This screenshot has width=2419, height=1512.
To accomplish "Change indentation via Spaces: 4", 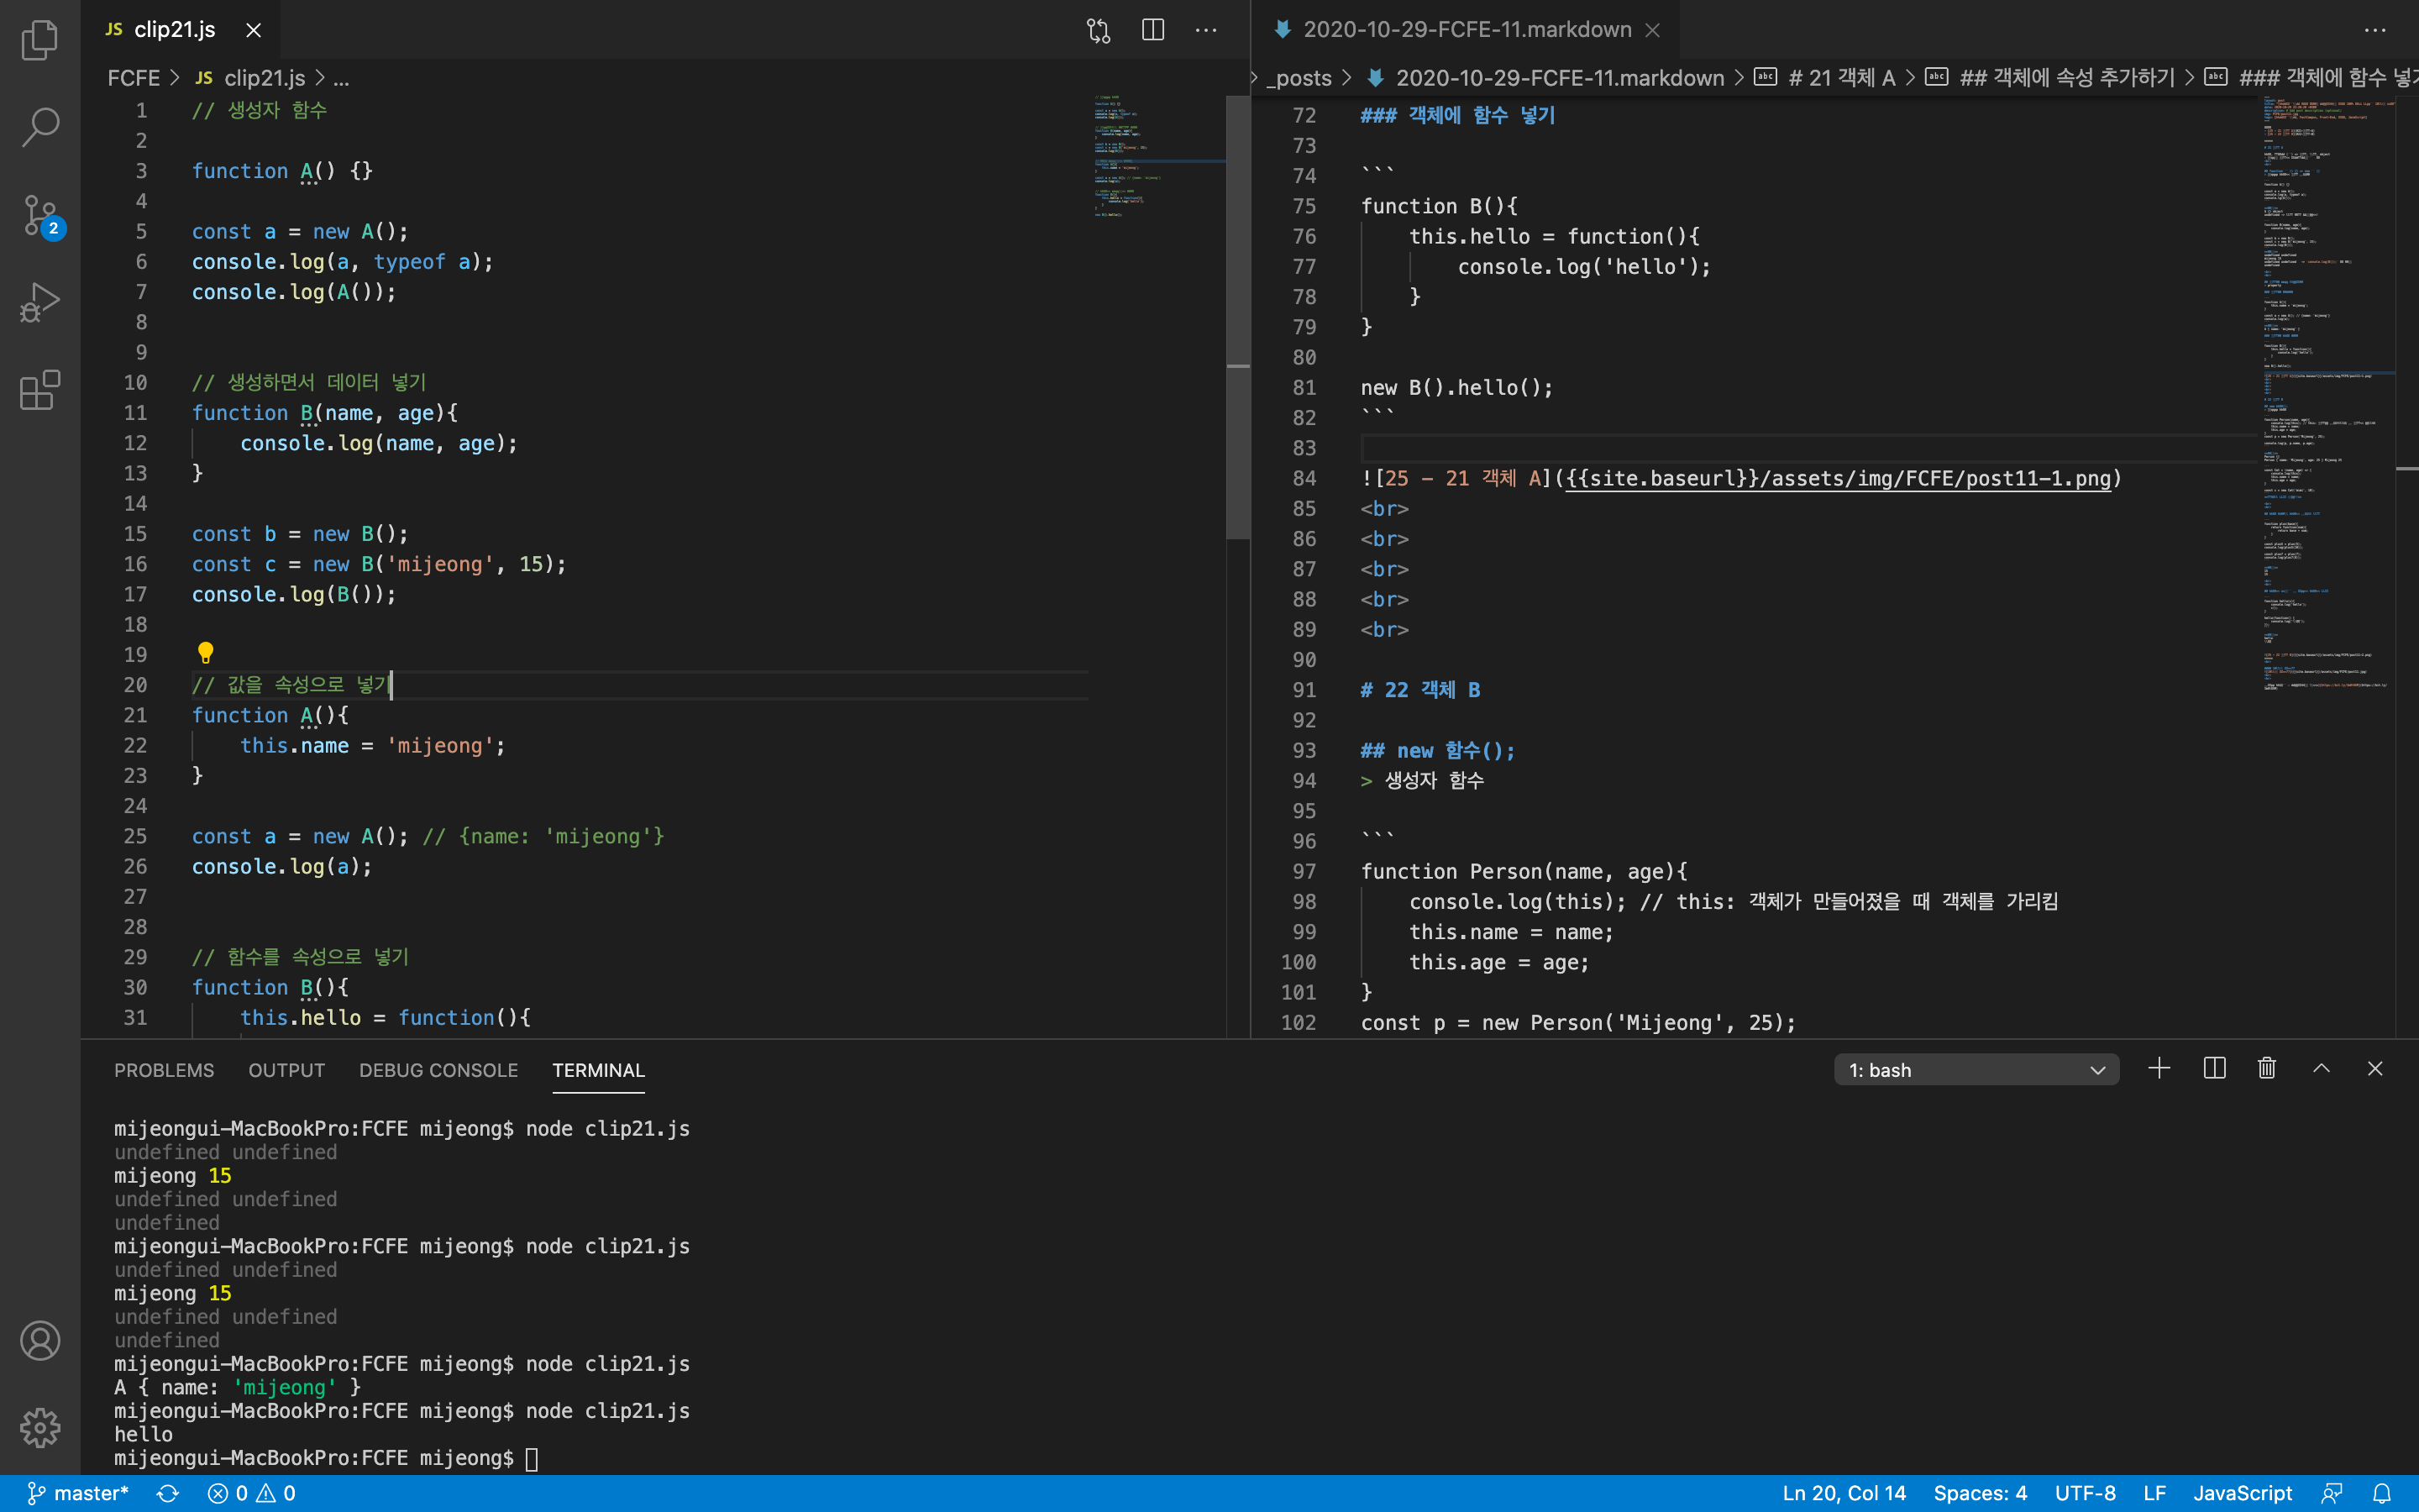I will tap(1981, 1493).
